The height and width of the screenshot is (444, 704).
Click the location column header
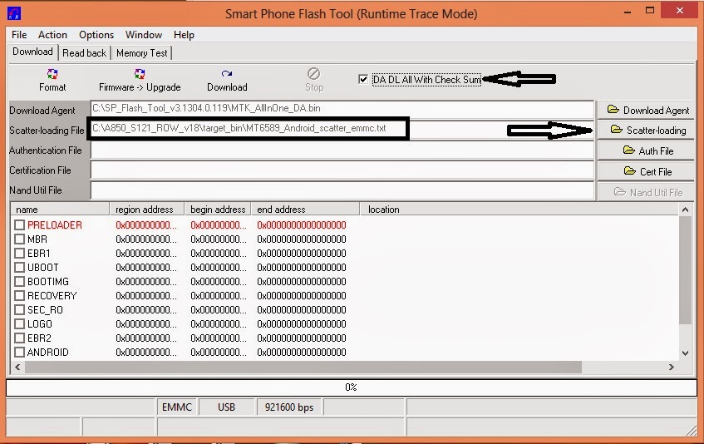[519, 210]
